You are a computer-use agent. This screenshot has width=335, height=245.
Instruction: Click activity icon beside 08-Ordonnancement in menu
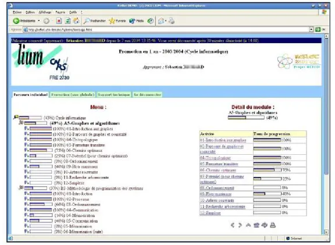[27, 161]
